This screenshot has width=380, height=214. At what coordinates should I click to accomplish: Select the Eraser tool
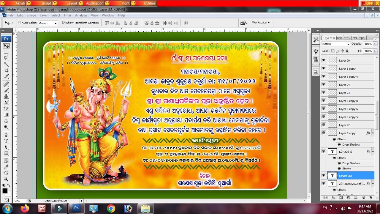point(6,109)
